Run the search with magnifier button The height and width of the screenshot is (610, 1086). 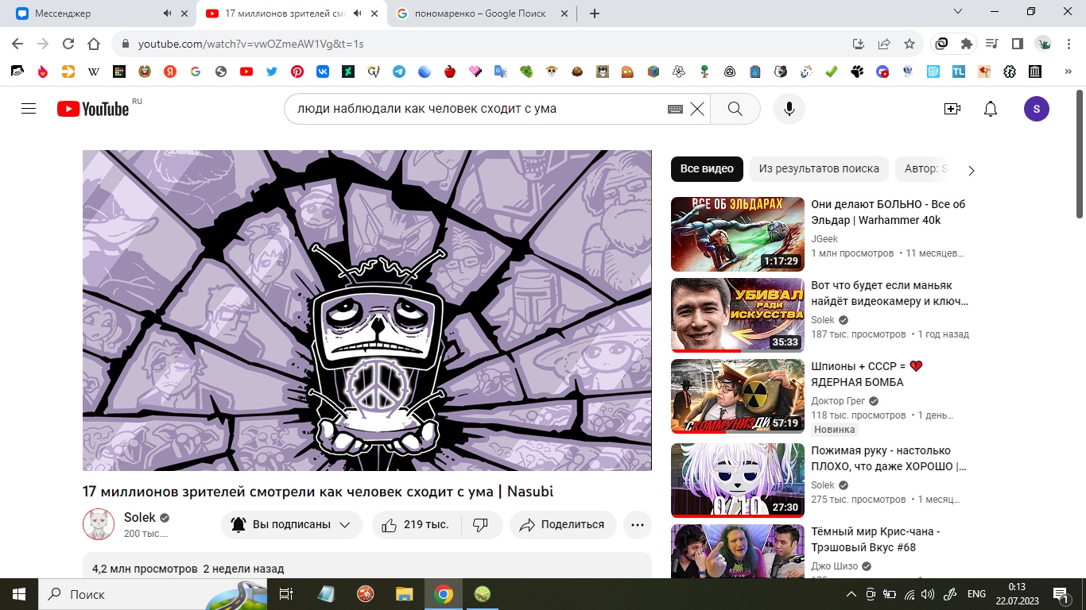point(735,109)
